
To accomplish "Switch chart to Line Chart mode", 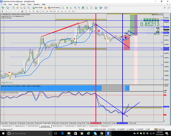I will (71, 8).
